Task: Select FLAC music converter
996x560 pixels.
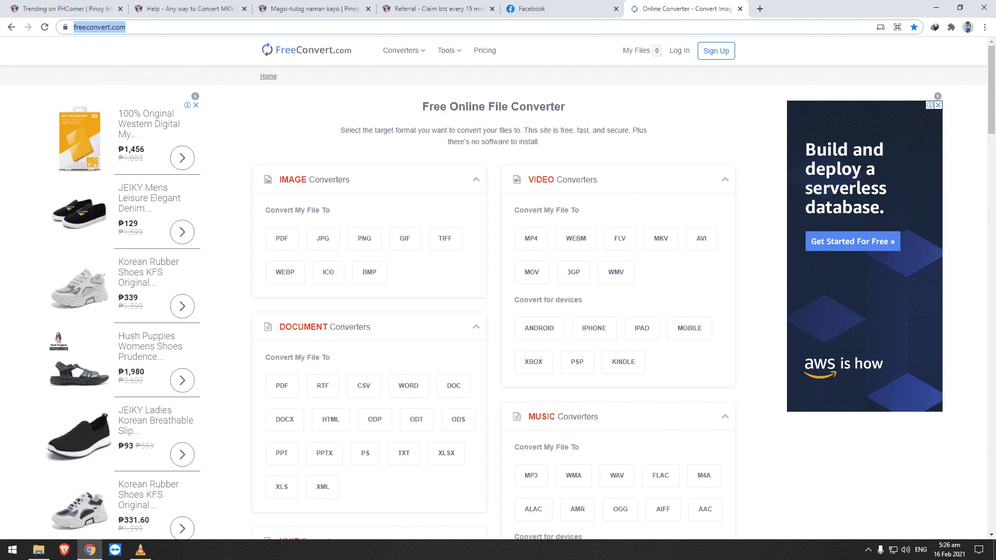Action: tap(660, 475)
